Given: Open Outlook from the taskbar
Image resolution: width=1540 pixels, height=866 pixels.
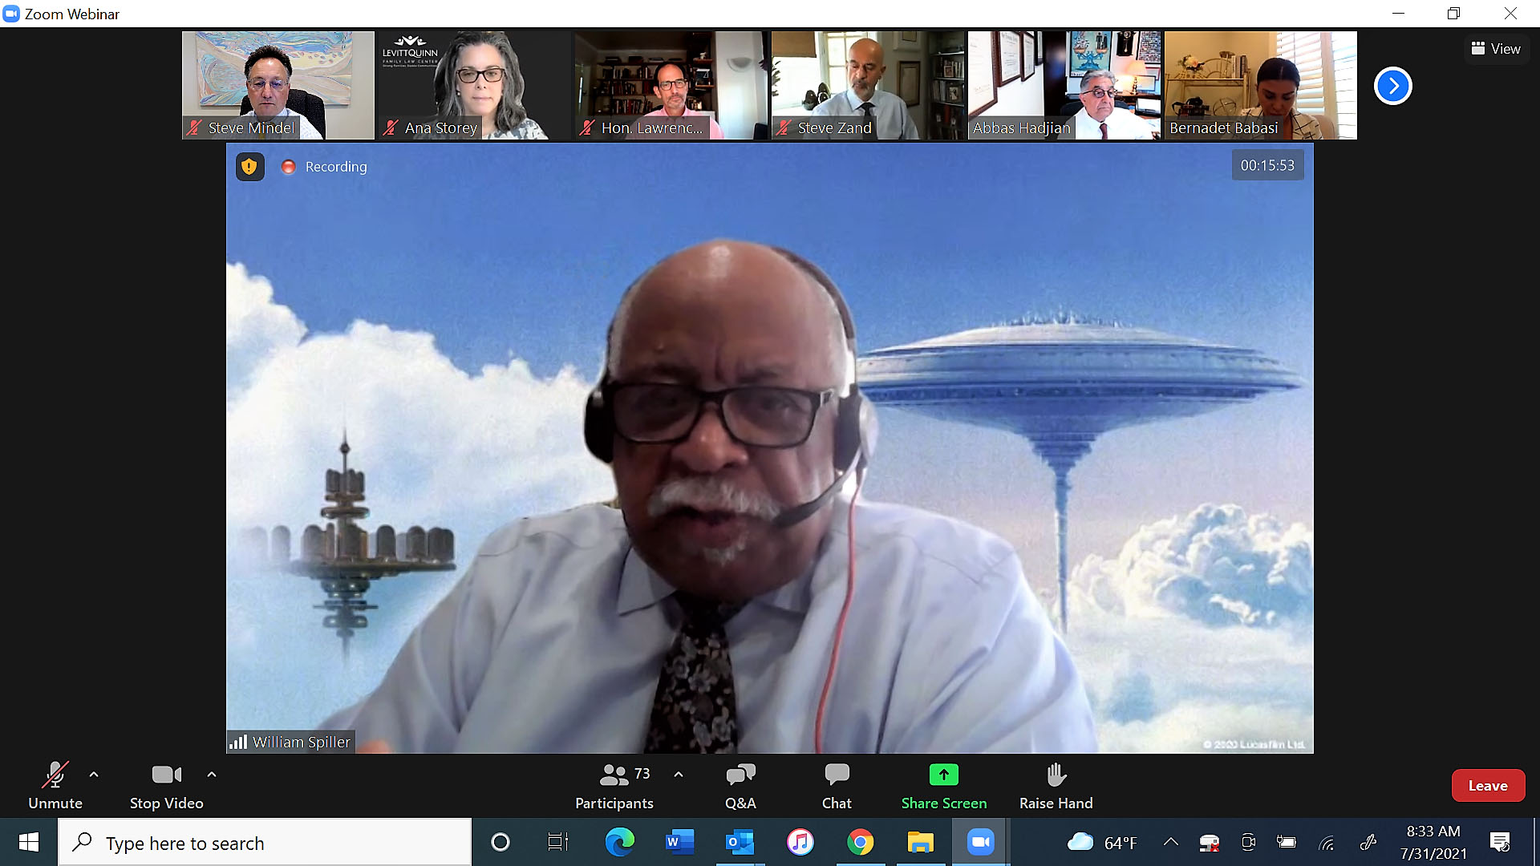Looking at the screenshot, I should [740, 842].
